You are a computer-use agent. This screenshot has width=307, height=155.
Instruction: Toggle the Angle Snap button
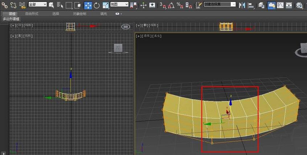(171, 5)
